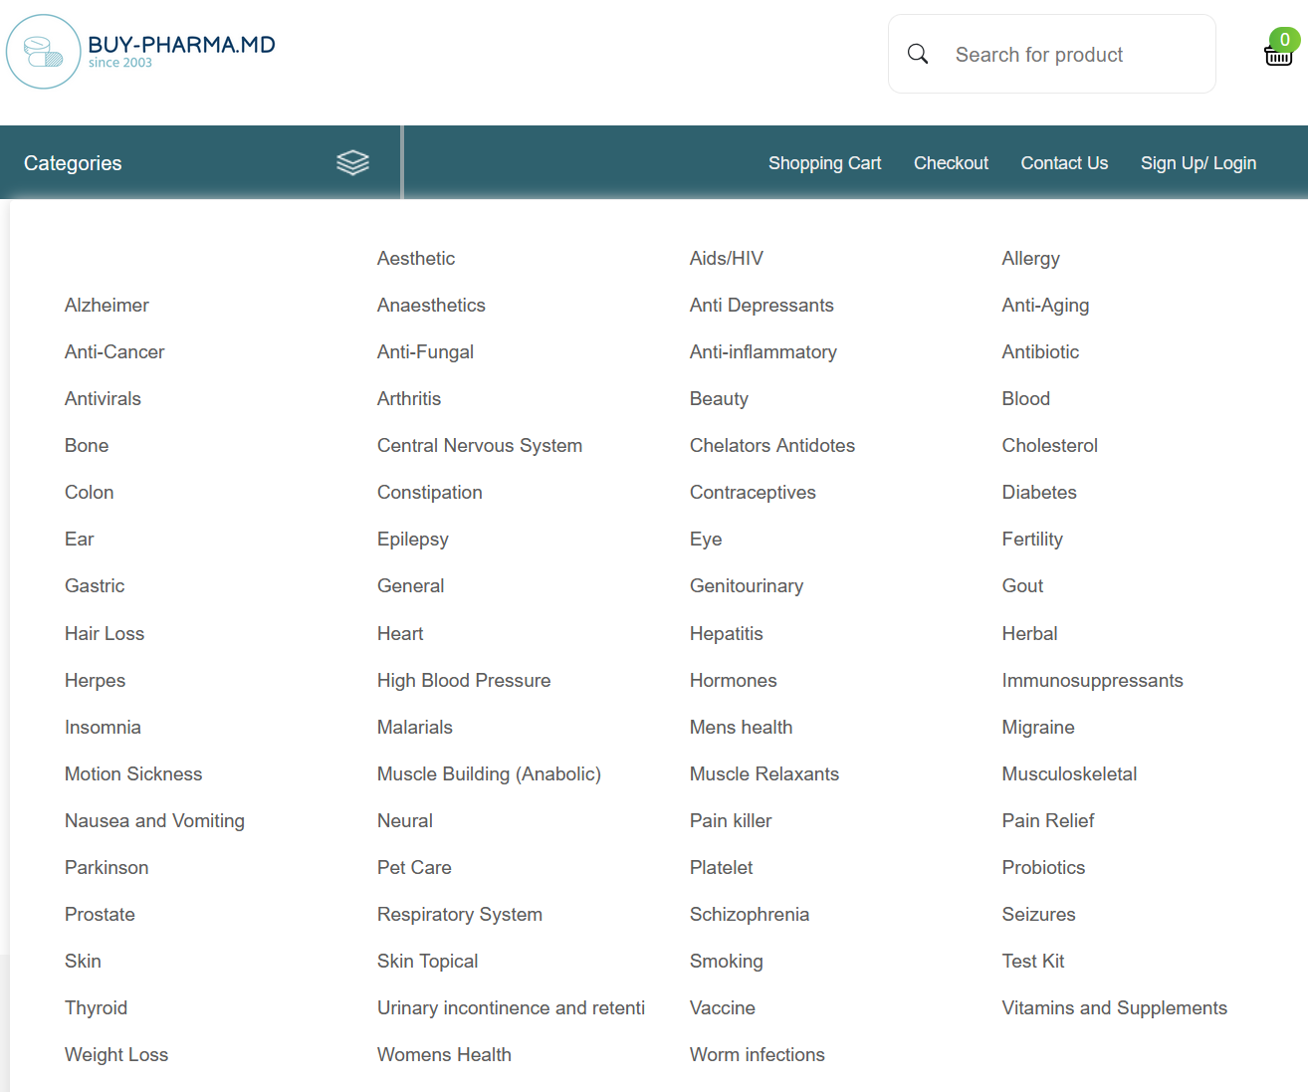Open the Colon category
Image resolution: width=1308 pixels, height=1092 pixels.
tap(89, 493)
